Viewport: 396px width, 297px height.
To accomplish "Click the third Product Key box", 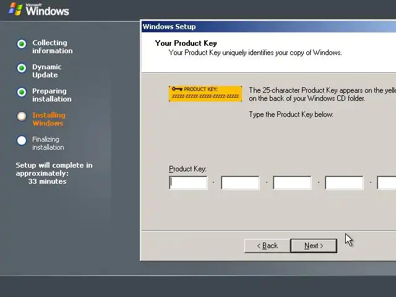I will [x=292, y=183].
